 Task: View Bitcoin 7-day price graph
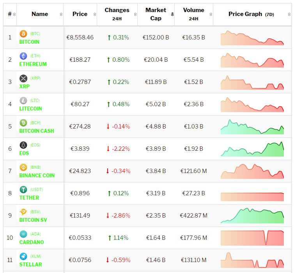252,38
